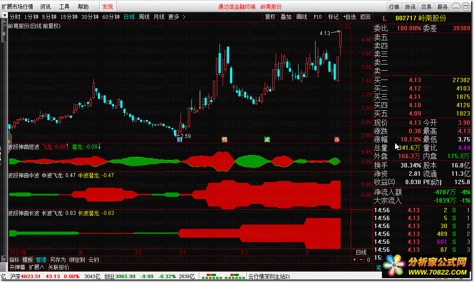This screenshot has width=475, height=283.
Task: Click the 行情 button at top right
Action: (x=394, y=7)
